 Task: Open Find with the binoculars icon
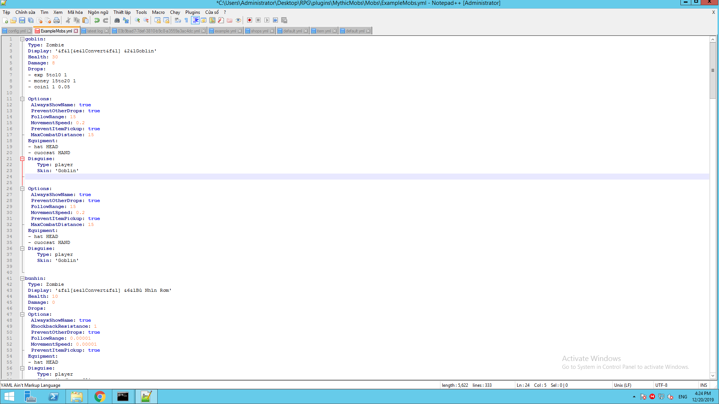(117, 20)
